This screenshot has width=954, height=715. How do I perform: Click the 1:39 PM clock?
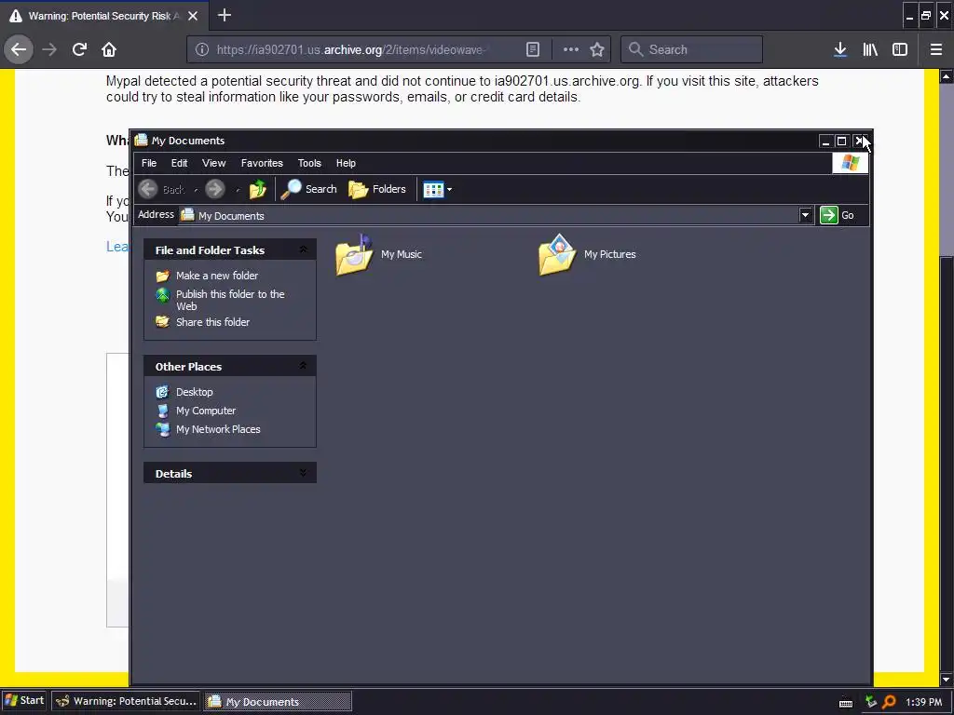923,702
